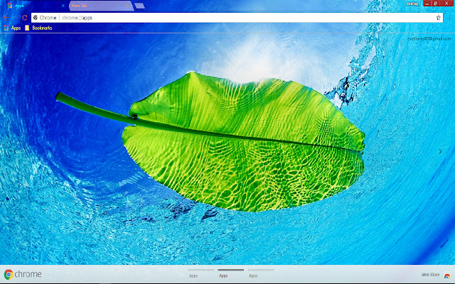Open the Apps shortcut in the bookmarks bar
This screenshot has width=455, height=284.
pyautogui.click(x=12, y=28)
